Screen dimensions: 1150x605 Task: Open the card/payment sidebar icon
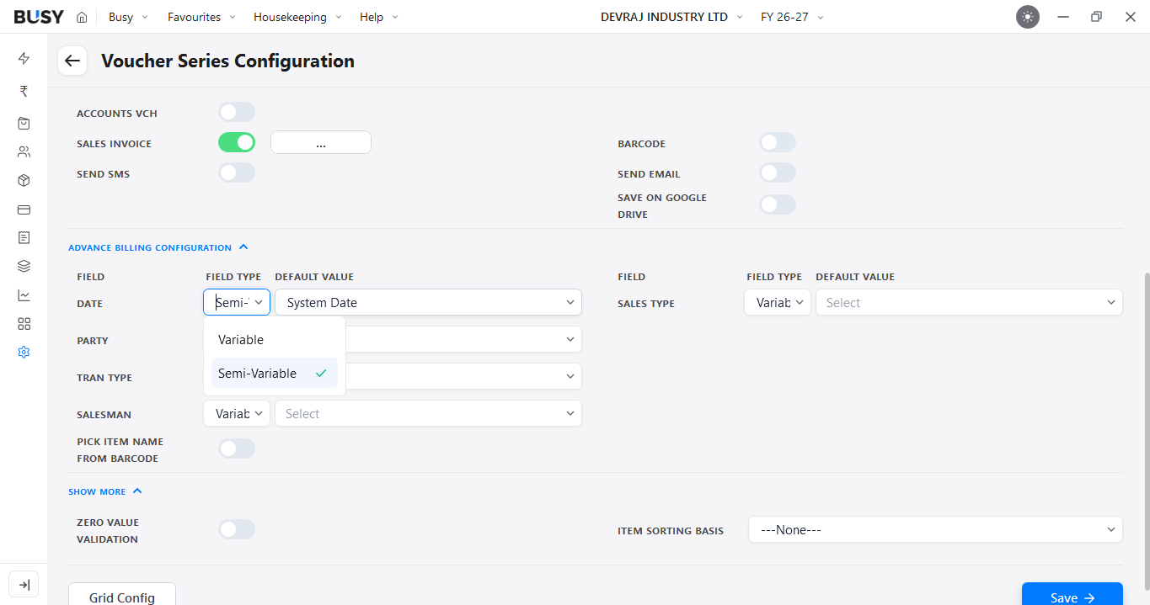coord(24,210)
